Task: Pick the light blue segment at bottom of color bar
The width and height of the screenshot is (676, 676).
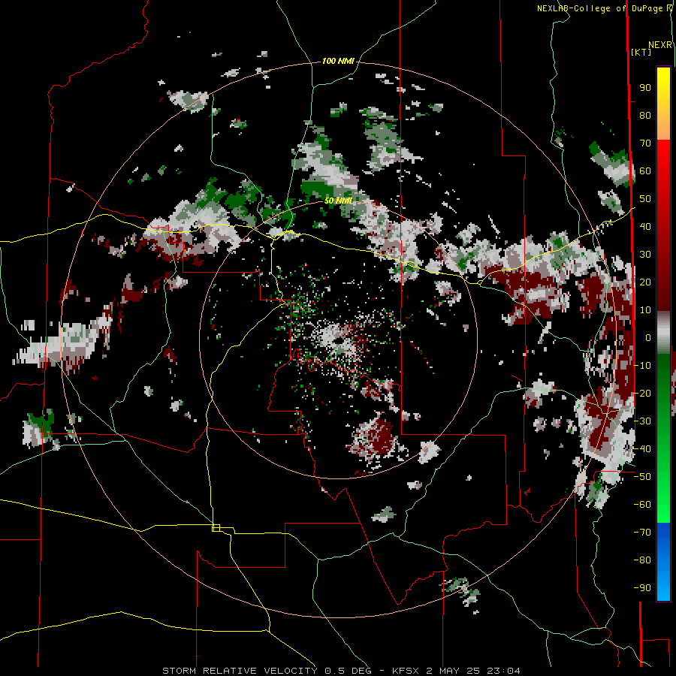Action: point(663,584)
